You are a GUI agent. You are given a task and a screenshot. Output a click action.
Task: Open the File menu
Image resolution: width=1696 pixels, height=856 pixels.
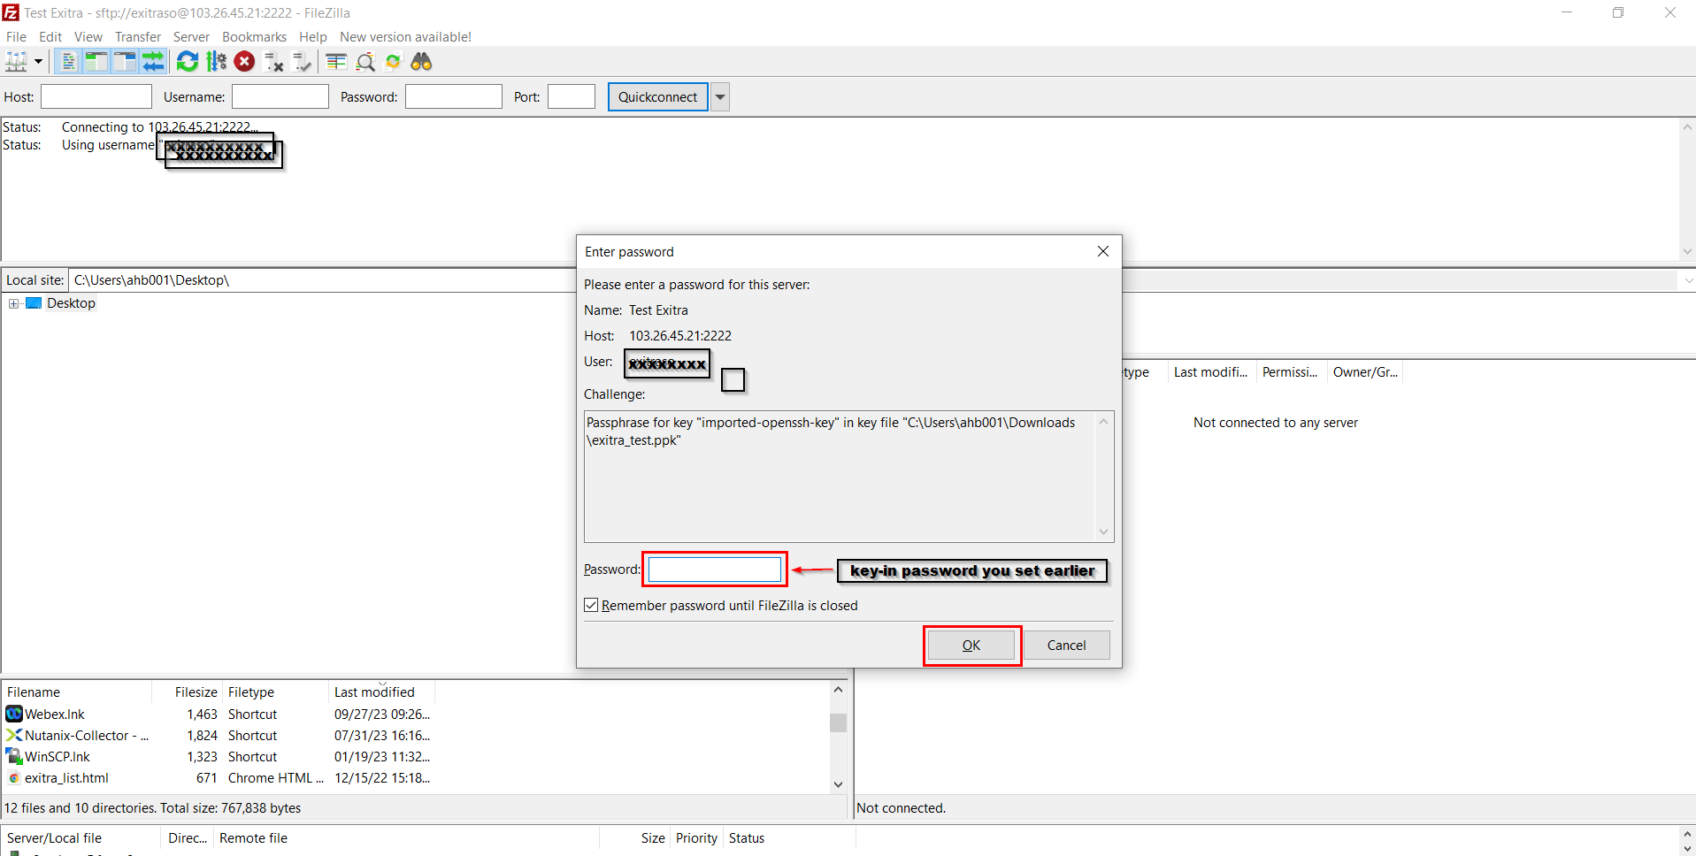(16, 37)
